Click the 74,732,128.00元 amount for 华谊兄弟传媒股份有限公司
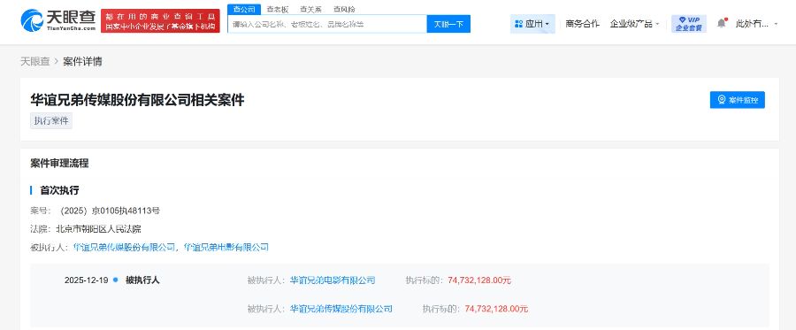The image size is (796, 330). pyautogui.click(x=496, y=308)
